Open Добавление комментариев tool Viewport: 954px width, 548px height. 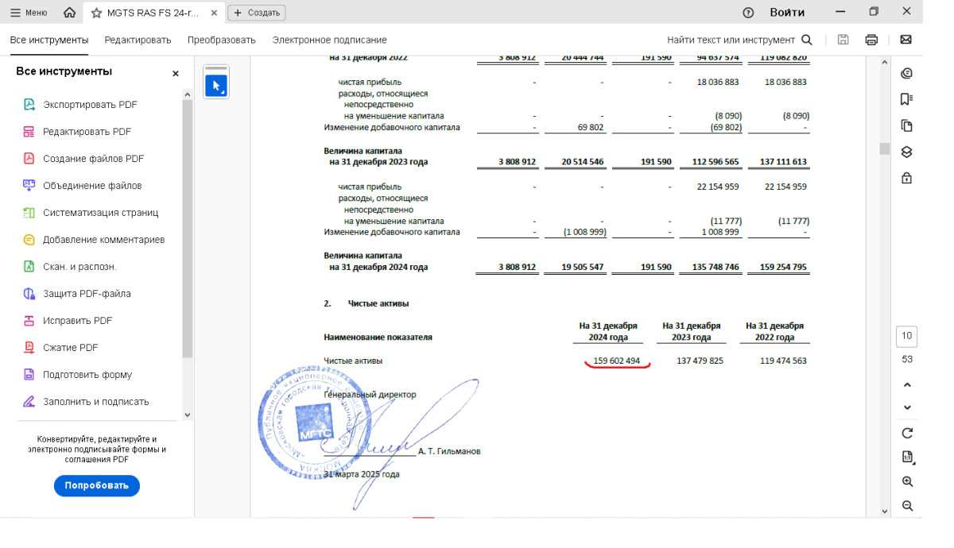[93, 240]
